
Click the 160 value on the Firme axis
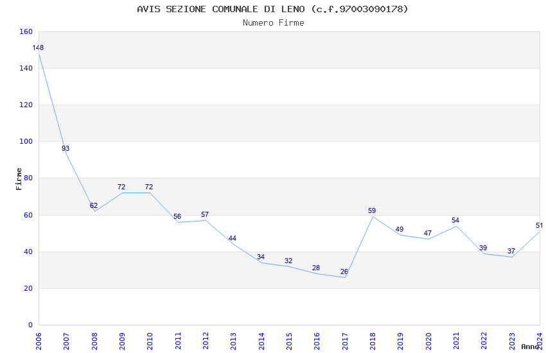coord(26,31)
